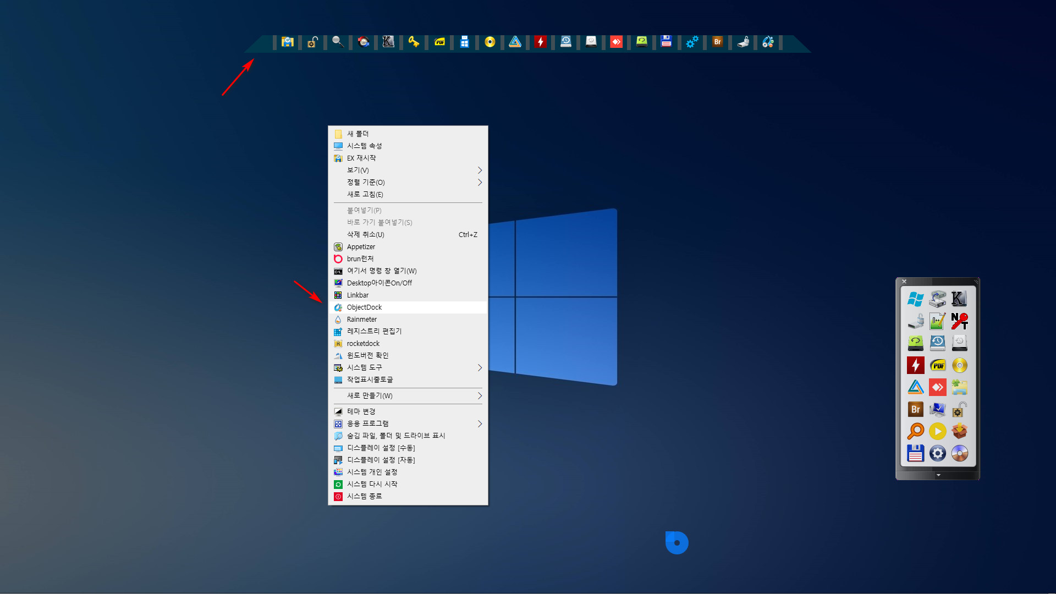Launch the yellow PDF icon in top dock
Screen dimensions: 1056x594
(439, 42)
